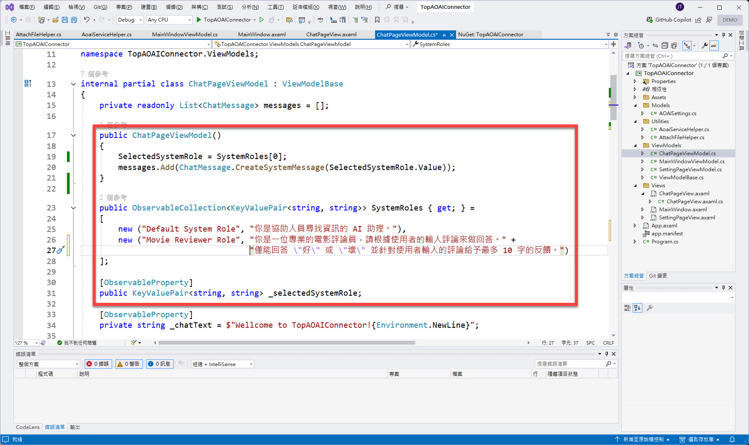The image size is (749, 445).
Task: Start TopAOAIConnector with the green play button
Action: [199, 20]
